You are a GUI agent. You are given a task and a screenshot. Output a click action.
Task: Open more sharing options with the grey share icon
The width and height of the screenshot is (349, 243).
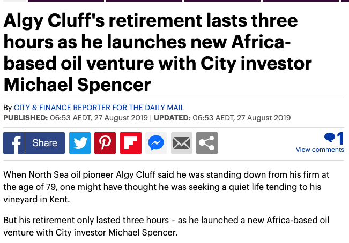pyautogui.click(x=207, y=143)
